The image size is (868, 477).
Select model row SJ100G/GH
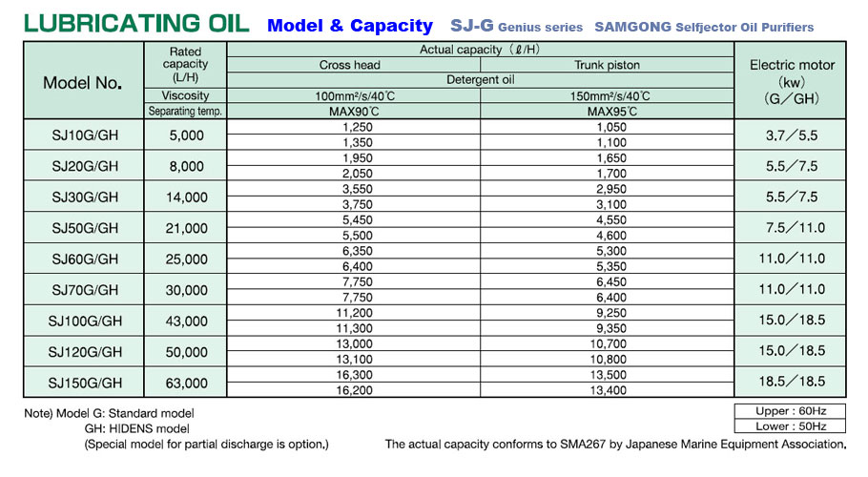85,321
